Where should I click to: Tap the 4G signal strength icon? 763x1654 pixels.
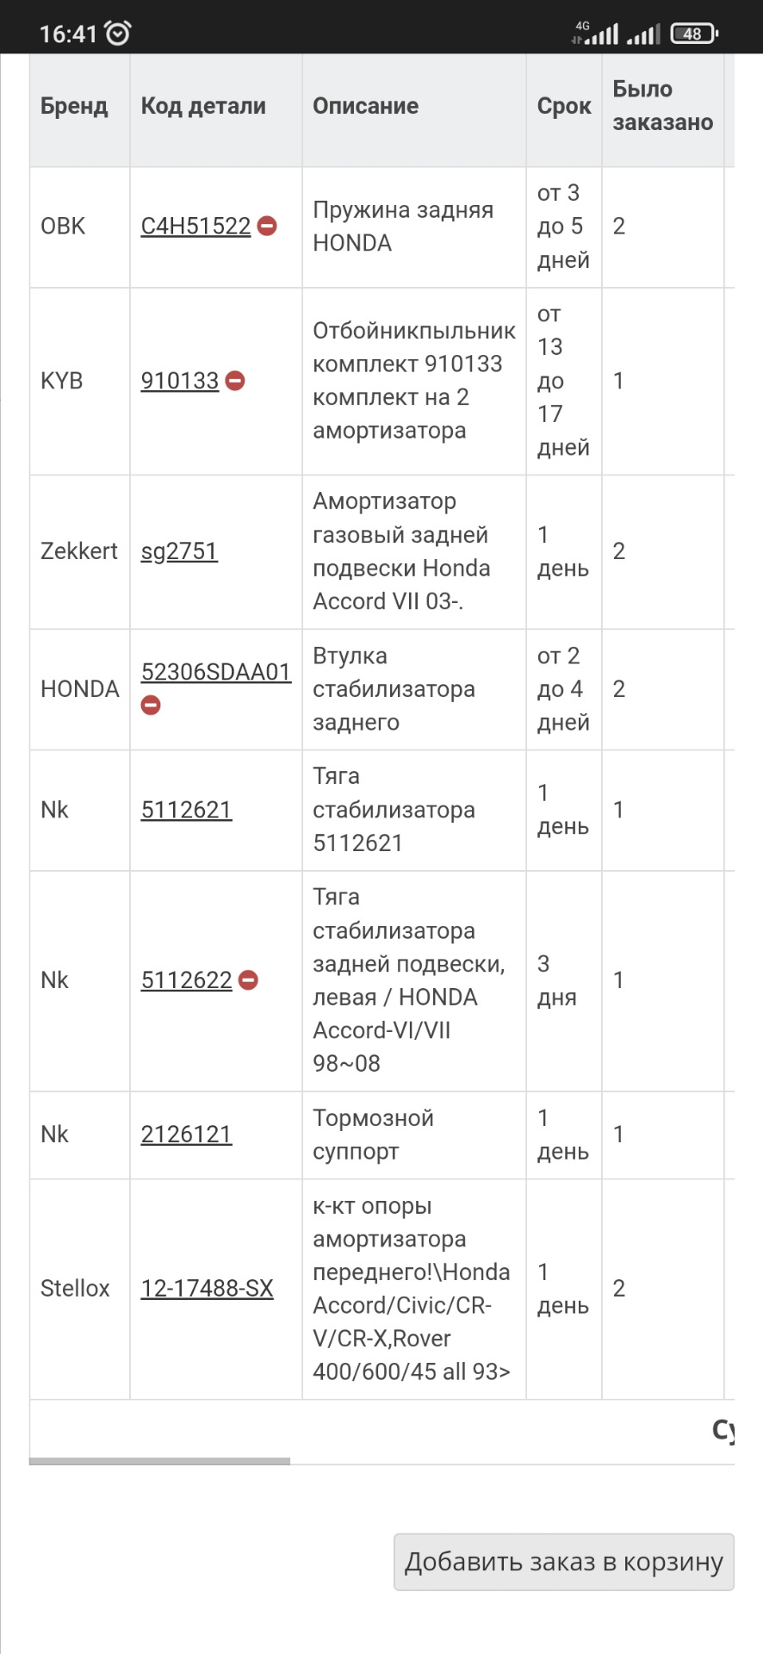click(596, 34)
